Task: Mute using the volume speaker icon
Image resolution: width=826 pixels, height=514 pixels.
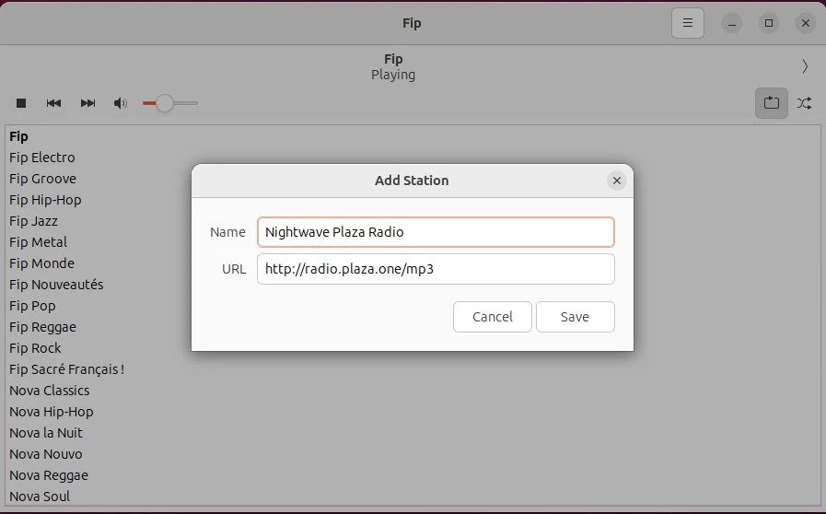Action: tap(121, 103)
